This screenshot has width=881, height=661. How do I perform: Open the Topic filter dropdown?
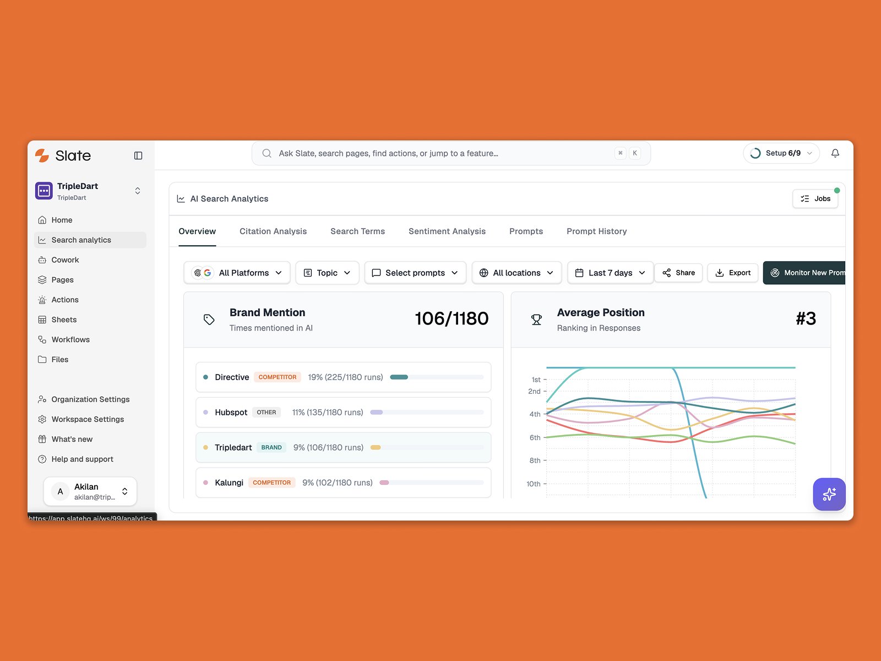pyautogui.click(x=327, y=273)
